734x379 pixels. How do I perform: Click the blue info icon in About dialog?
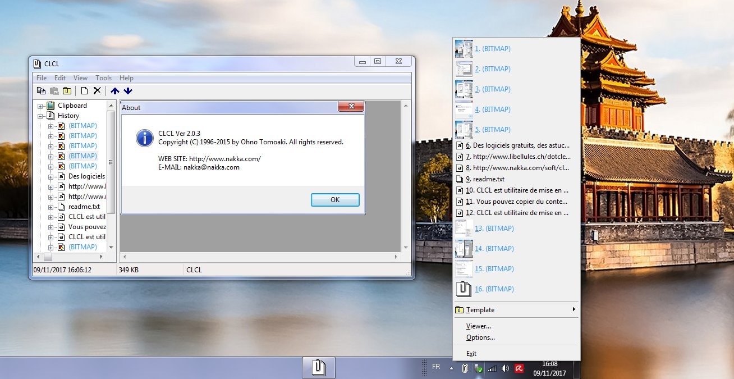pyautogui.click(x=145, y=138)
